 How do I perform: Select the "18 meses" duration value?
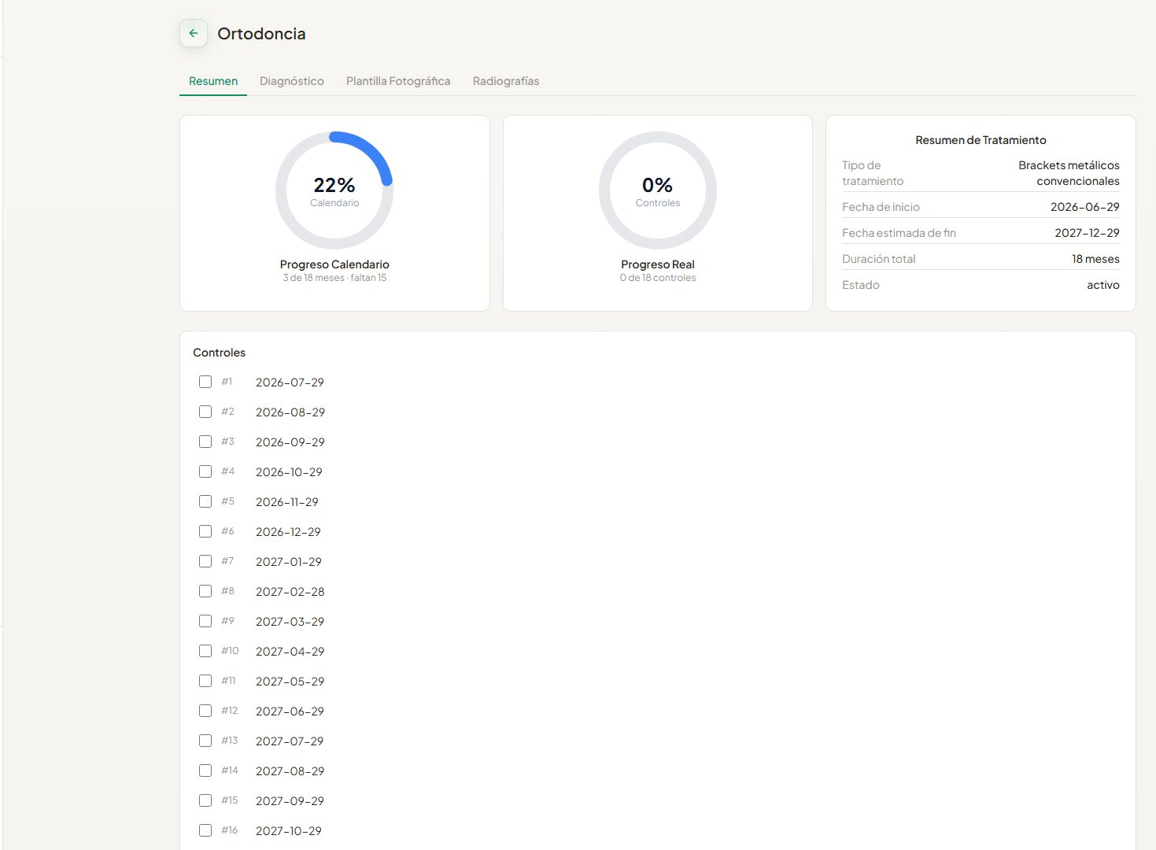pos(1095,259)
